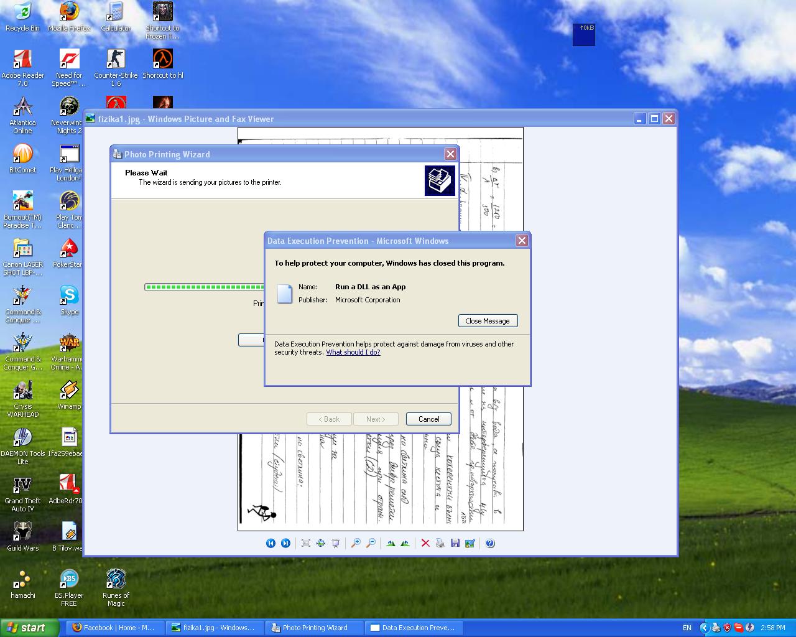
Task: Select the Need for Speed shortcut
Action: click(x=69, y=68)
